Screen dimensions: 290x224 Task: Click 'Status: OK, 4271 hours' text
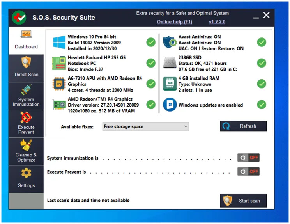tap(203, 64)
